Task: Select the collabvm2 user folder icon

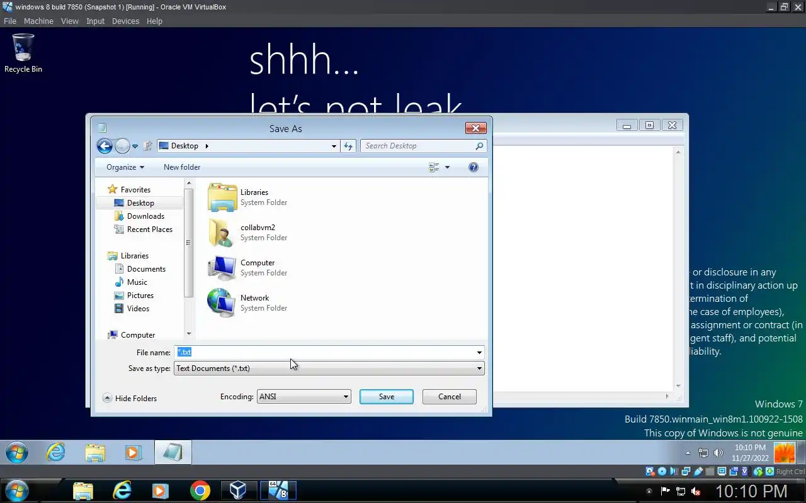Action: tap(222, 233)
